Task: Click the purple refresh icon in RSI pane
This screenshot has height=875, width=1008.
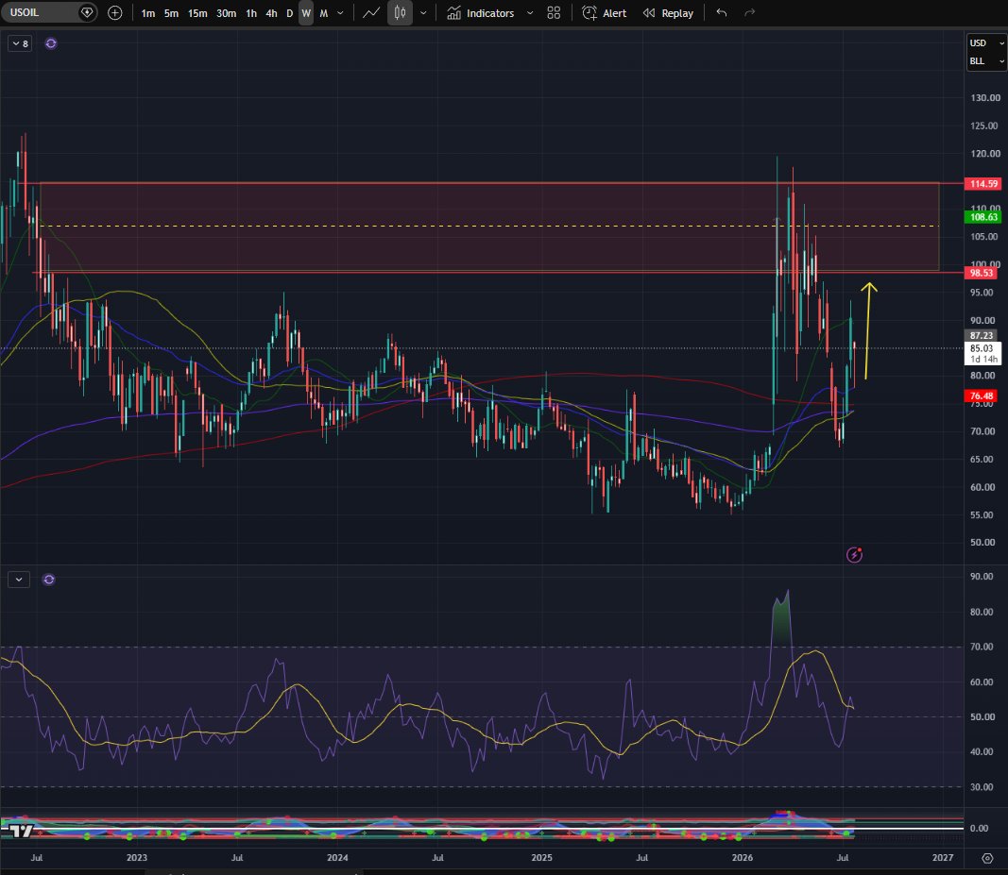Action: click(49, 580)
